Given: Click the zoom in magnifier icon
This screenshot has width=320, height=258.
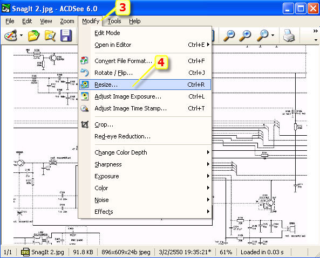Looking at the screenshot, I should 245,36.
